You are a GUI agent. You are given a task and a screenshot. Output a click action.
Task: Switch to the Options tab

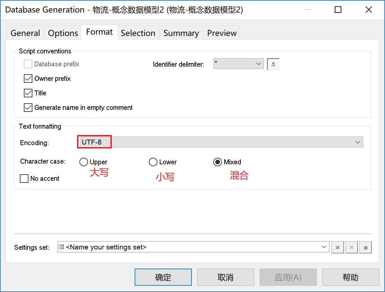coord(63,33)
